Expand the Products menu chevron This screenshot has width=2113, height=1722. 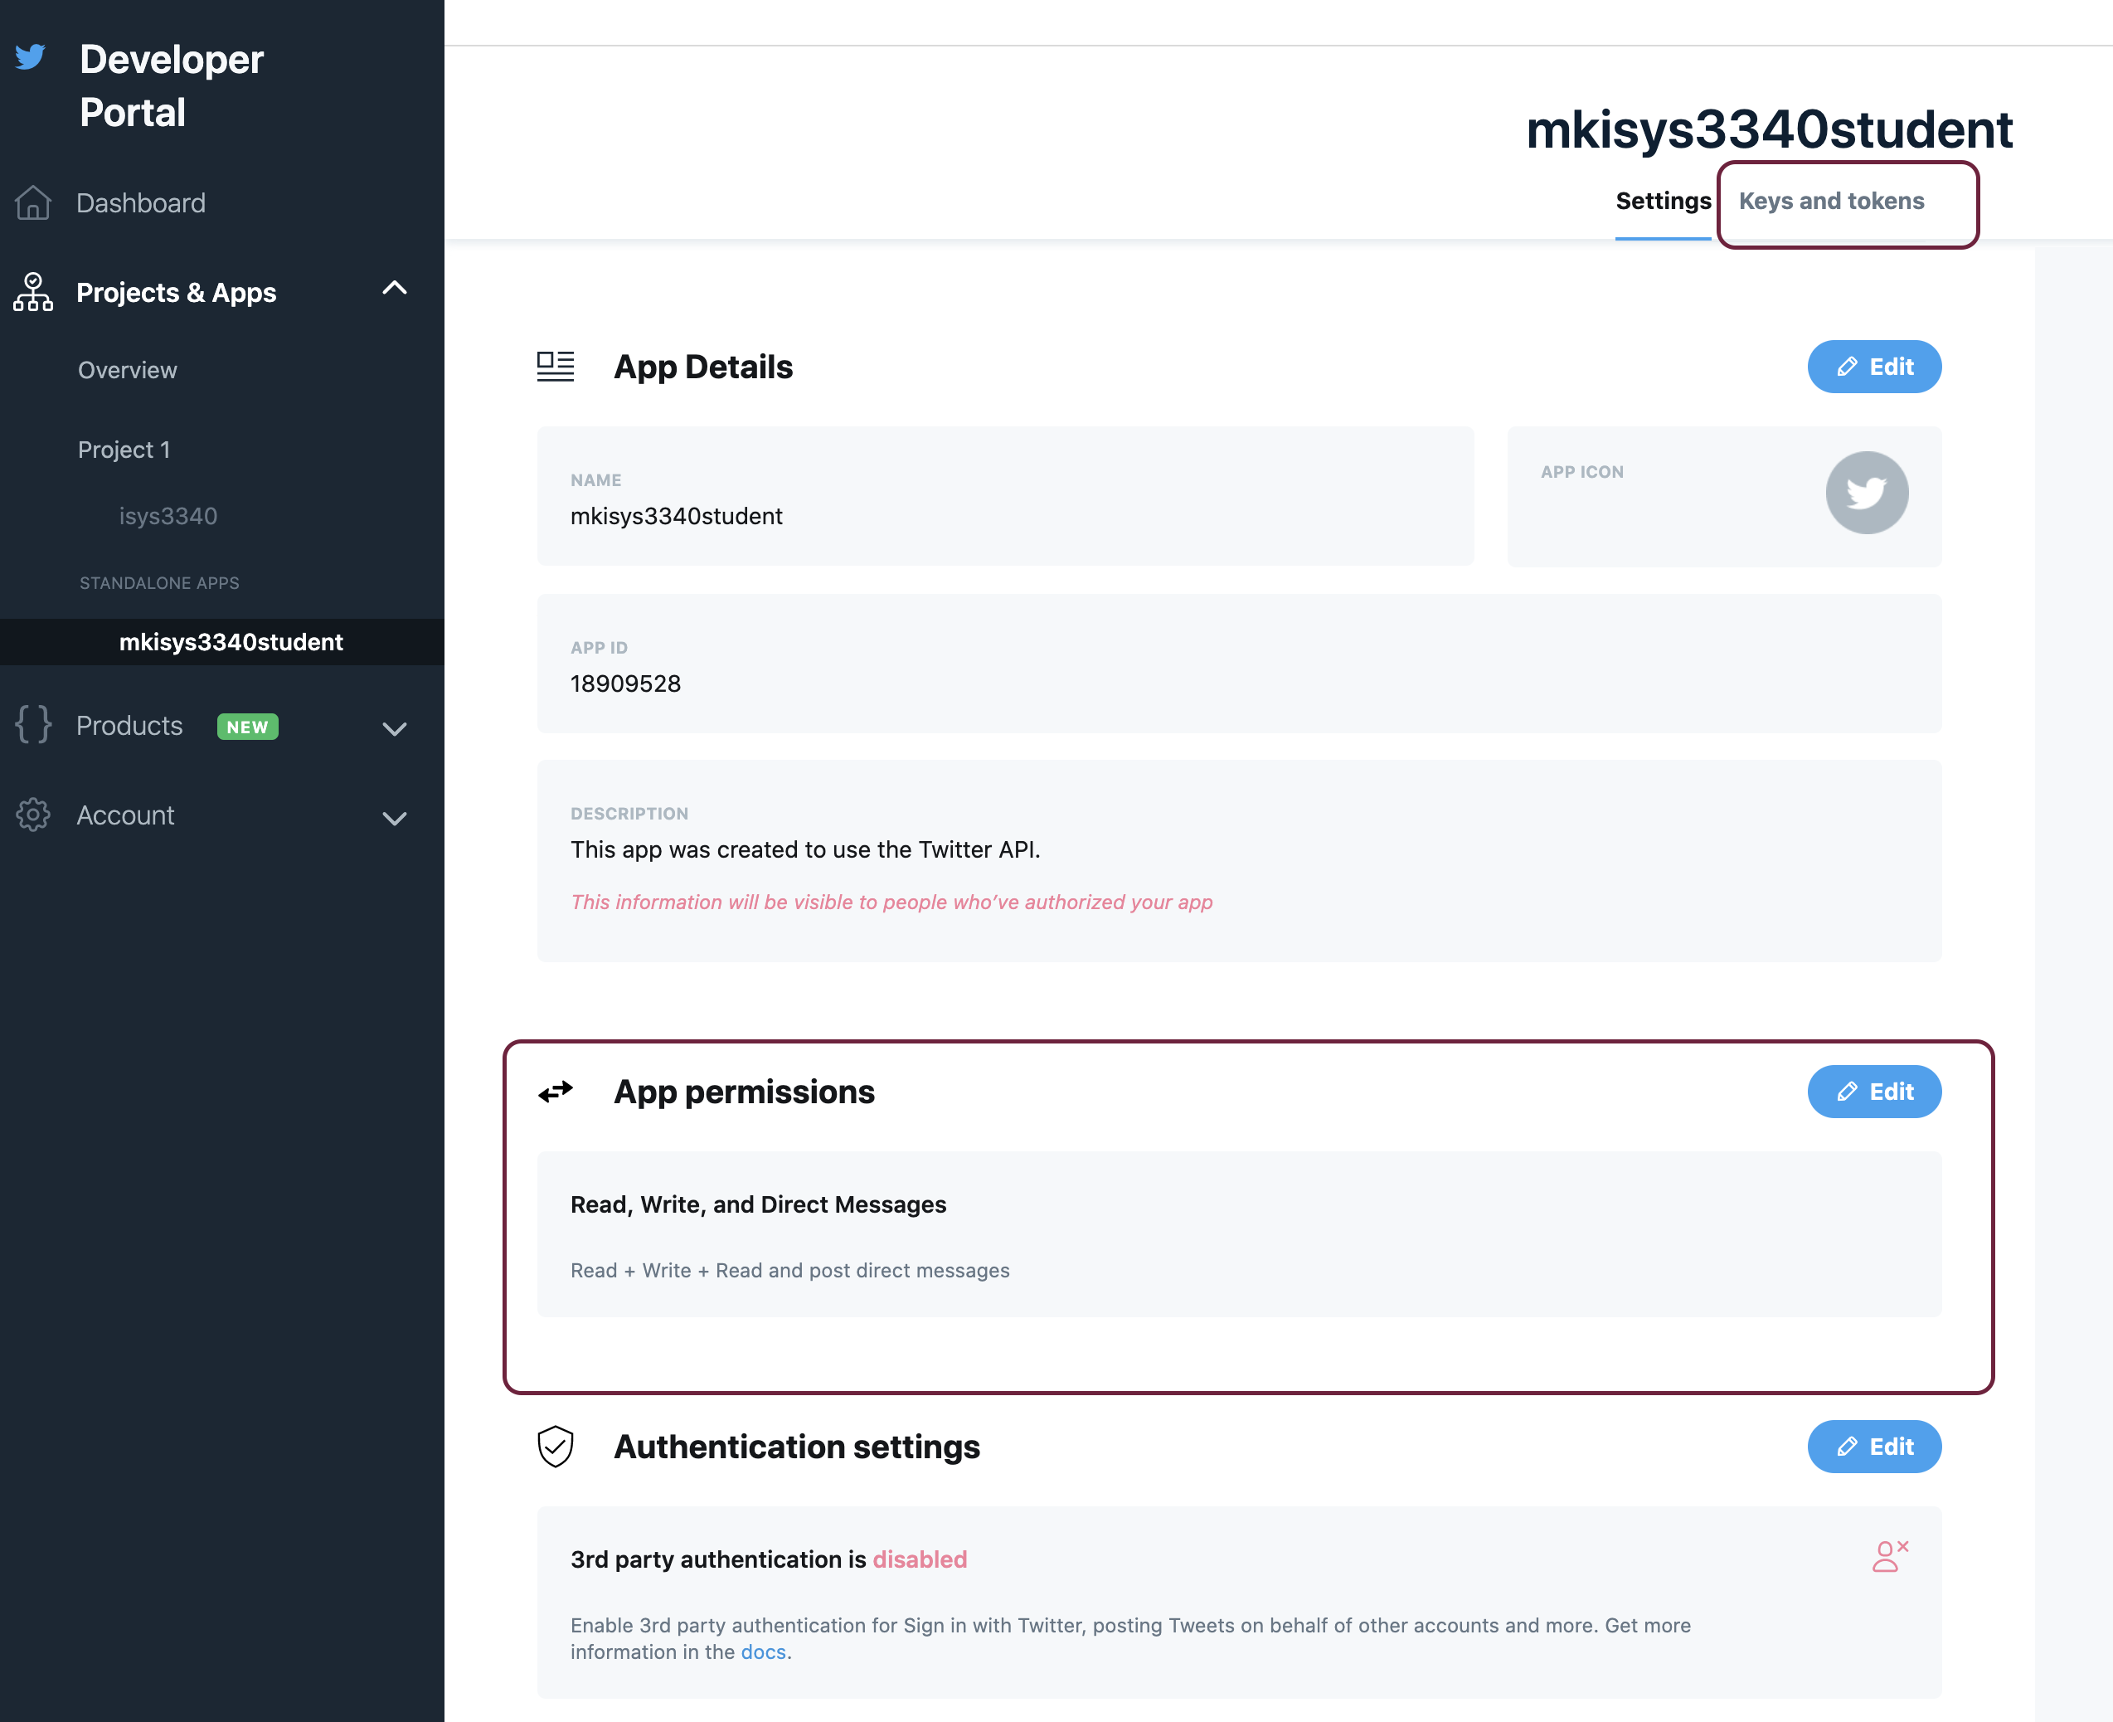point(395,729)
